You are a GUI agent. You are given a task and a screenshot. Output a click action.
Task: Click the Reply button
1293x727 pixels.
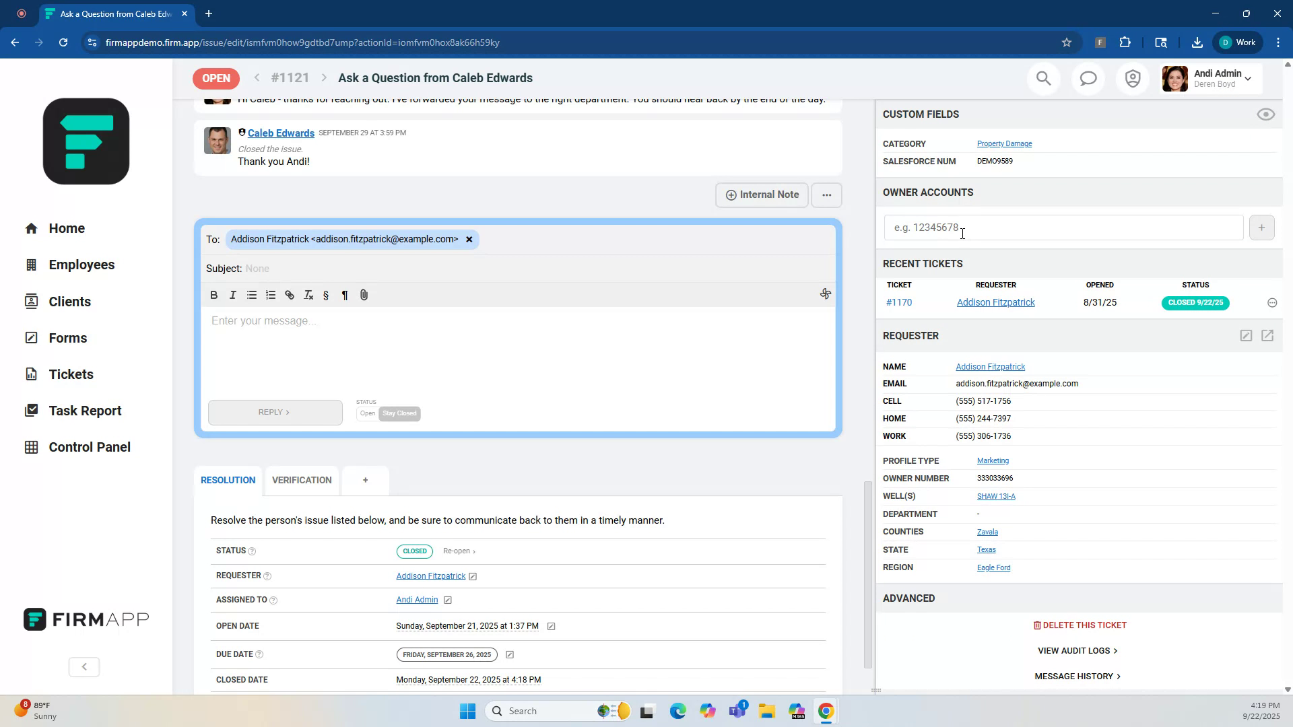click(x=275, y=411)
